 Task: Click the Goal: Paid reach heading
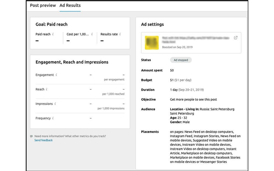click(x=51, y=24)
